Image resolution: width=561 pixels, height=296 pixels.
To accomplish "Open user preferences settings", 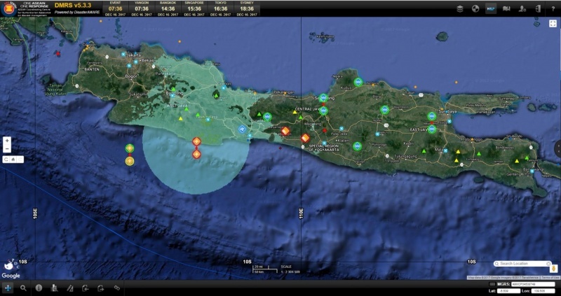I will (522, 9).
